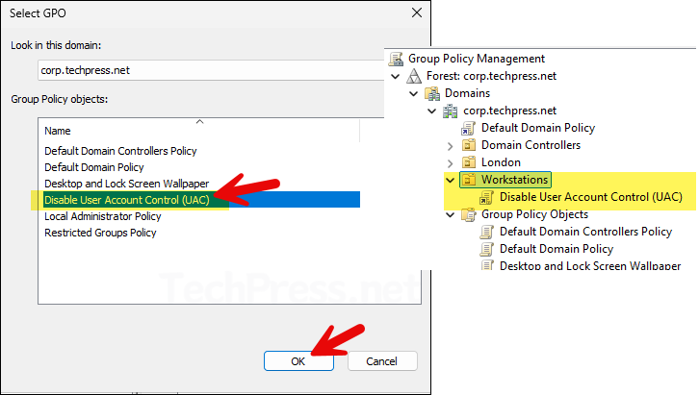Collapse the Group Policy Objects container

(x=451, y=215)
